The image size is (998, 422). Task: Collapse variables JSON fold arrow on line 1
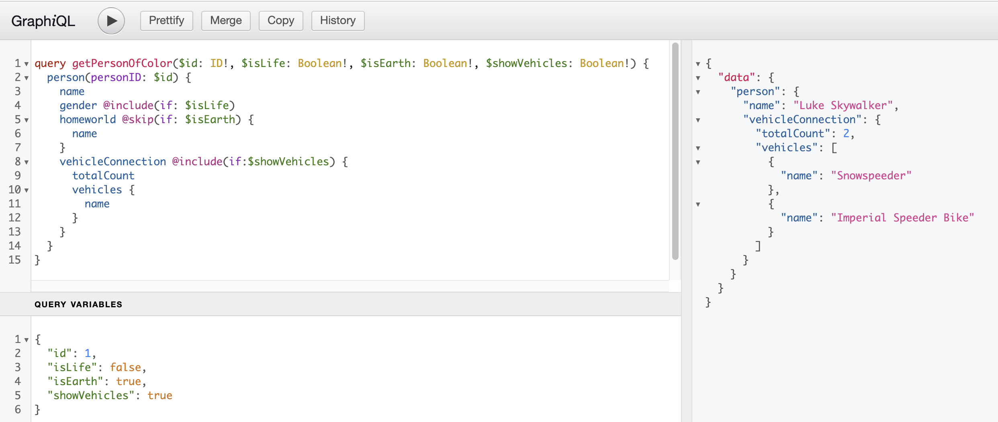coord(27,340)
